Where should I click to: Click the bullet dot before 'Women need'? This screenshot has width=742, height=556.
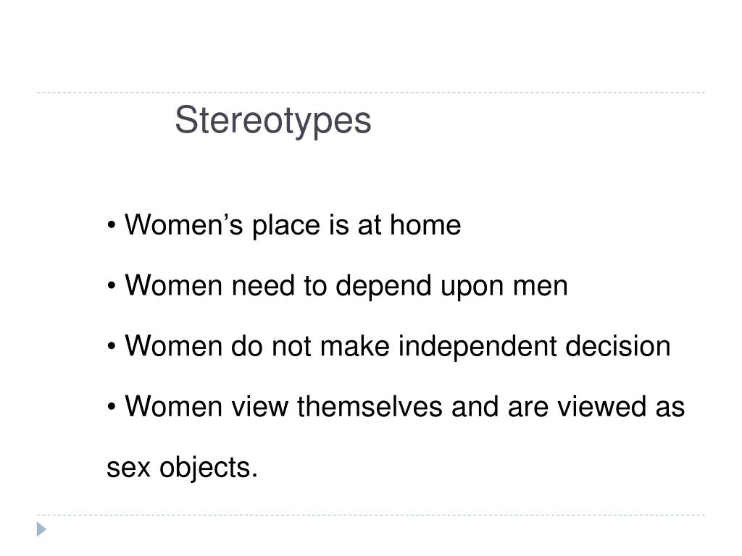pyautogui.click(x=111, y=285)
